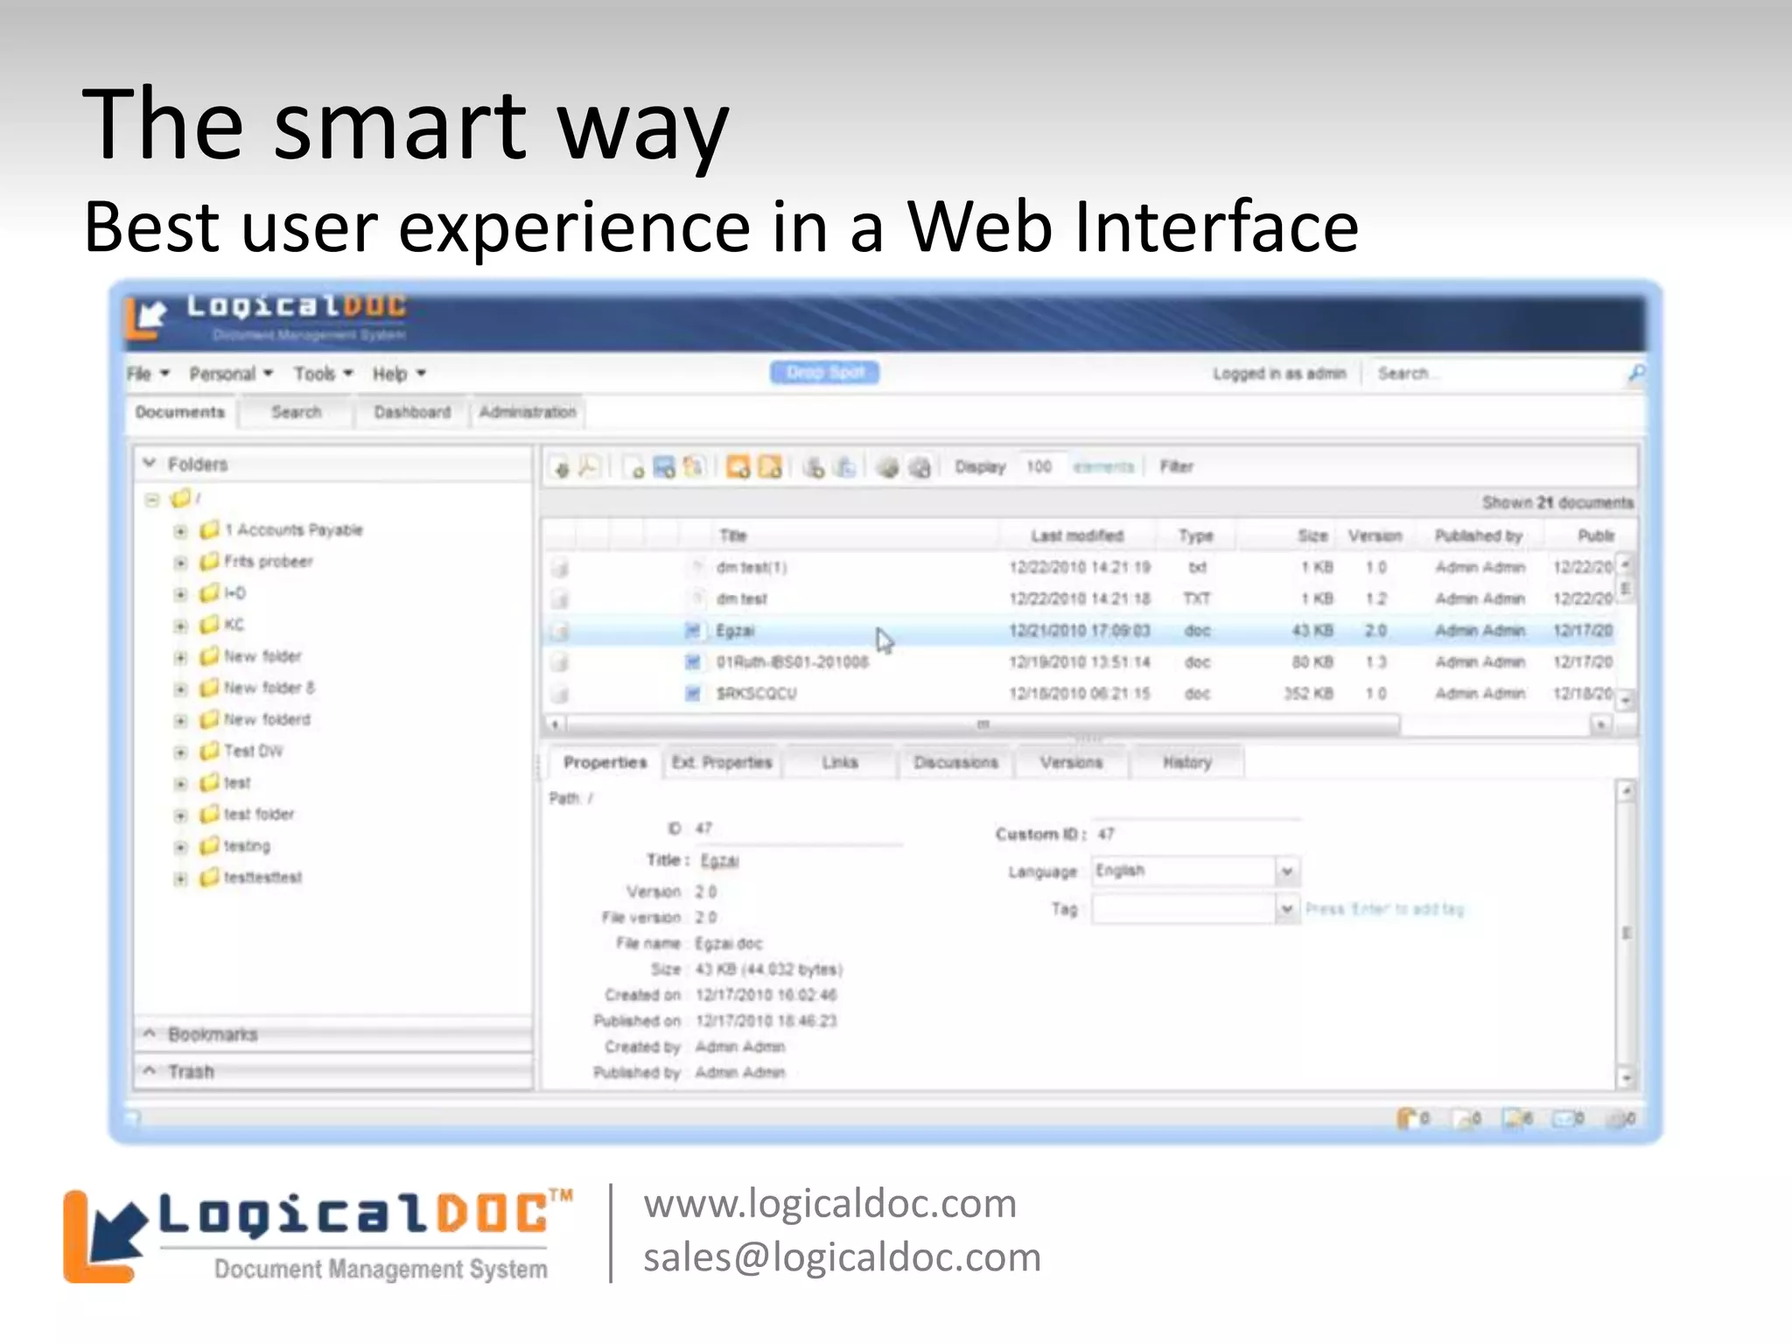Open the Ext. Properties tab
Image resolution: width=1792 pixels, height=1344 pixels.
(x=722, y=762)
